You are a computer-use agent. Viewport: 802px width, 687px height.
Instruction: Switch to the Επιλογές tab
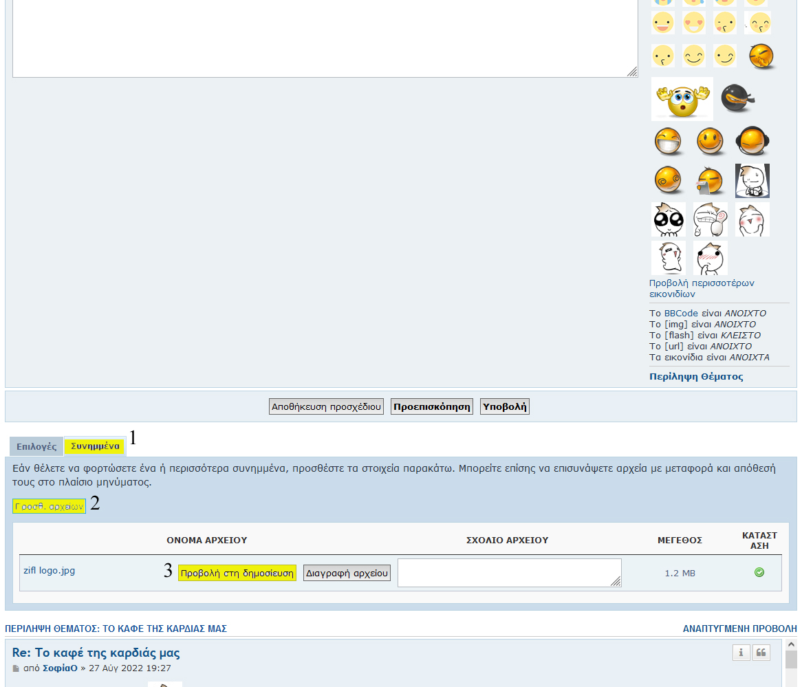[x=36, y=446]
